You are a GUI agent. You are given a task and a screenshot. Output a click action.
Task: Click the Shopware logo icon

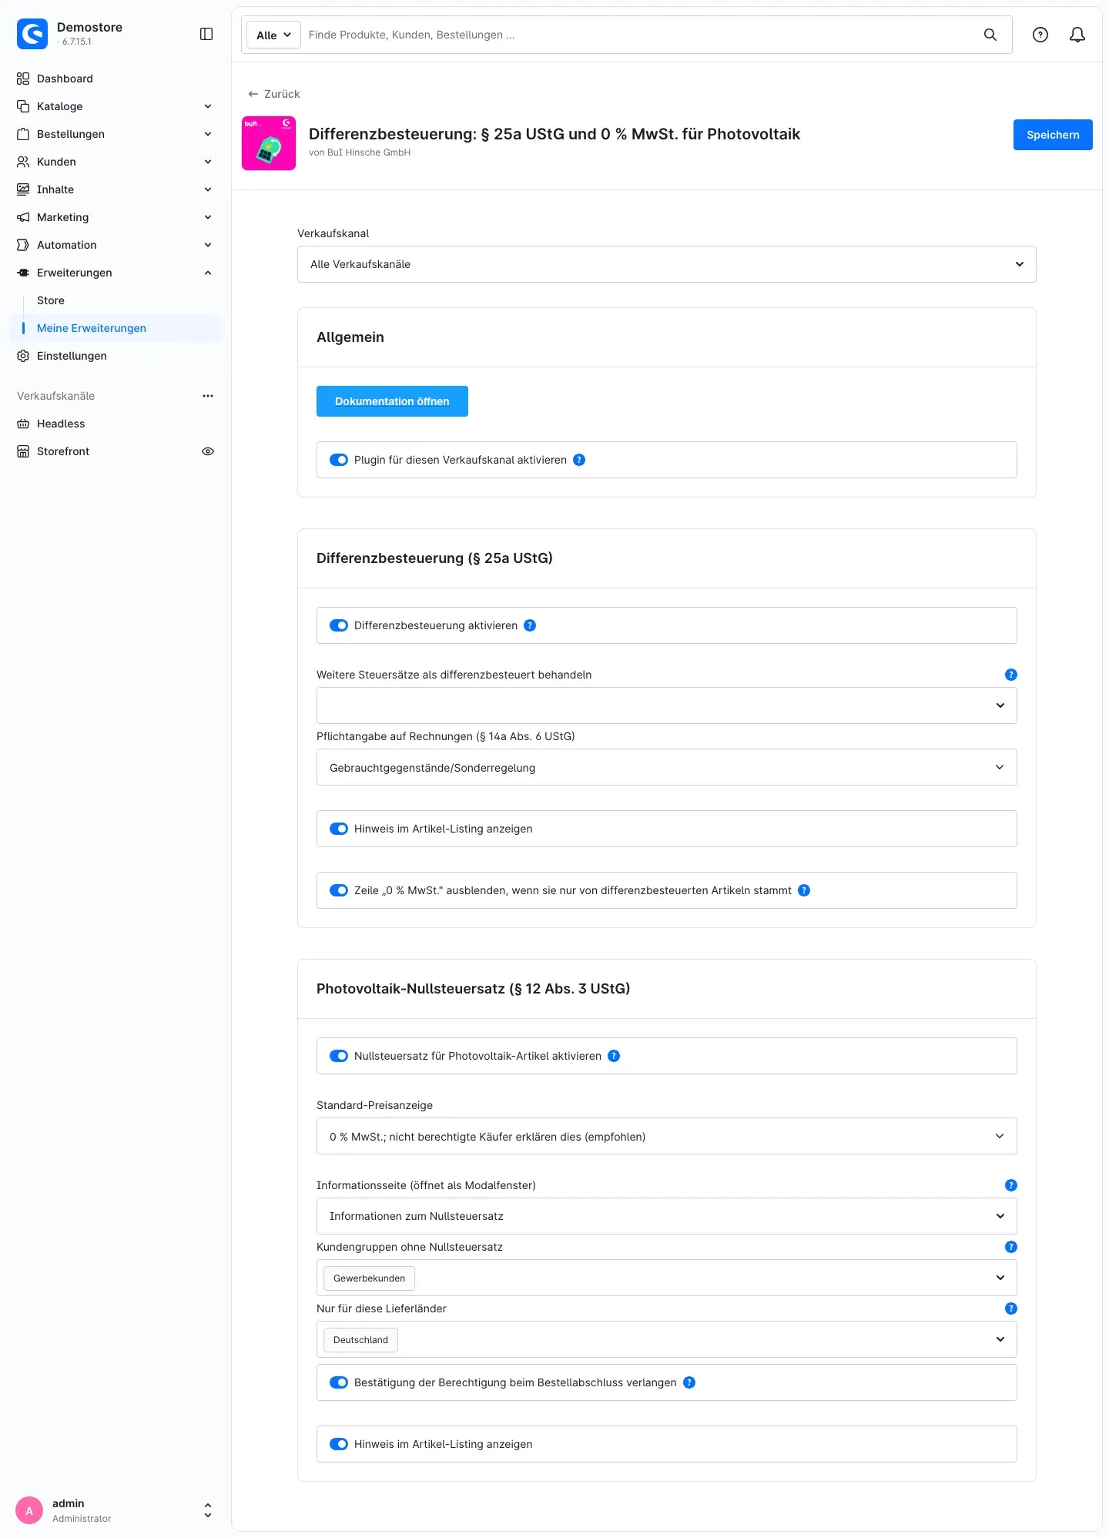click(32, 34)
